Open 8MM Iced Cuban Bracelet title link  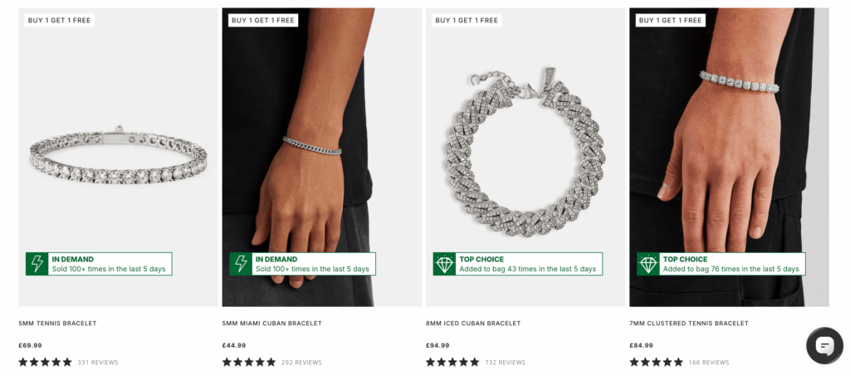pos(473,324)
